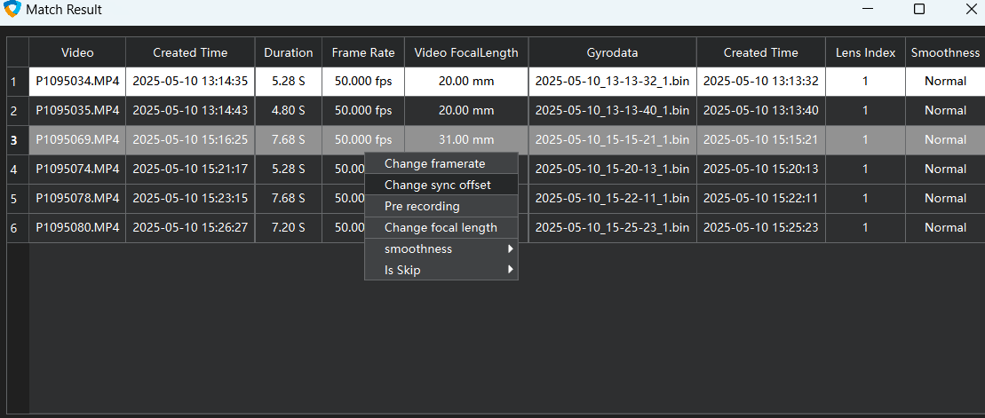Select Change focal length option
985x418 pixels.
pos(441,227)
